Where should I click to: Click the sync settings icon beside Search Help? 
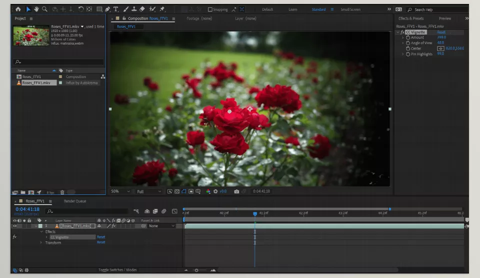pyautogui.click(x=398, y=9)
